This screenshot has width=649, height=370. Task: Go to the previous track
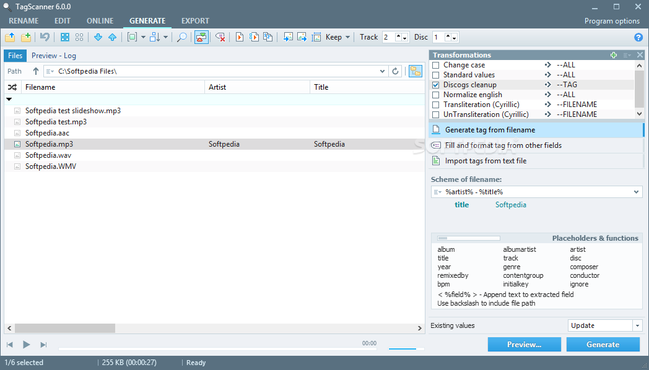tap(10, 345)
